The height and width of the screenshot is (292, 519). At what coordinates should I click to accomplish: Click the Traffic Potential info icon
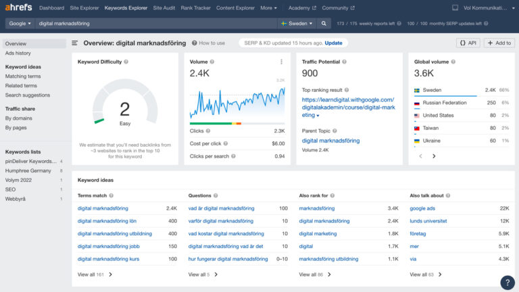345,62
